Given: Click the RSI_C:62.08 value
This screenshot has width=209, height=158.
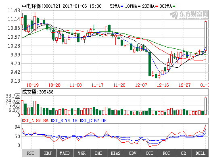Looking at the screenshot, I should 93,121.
